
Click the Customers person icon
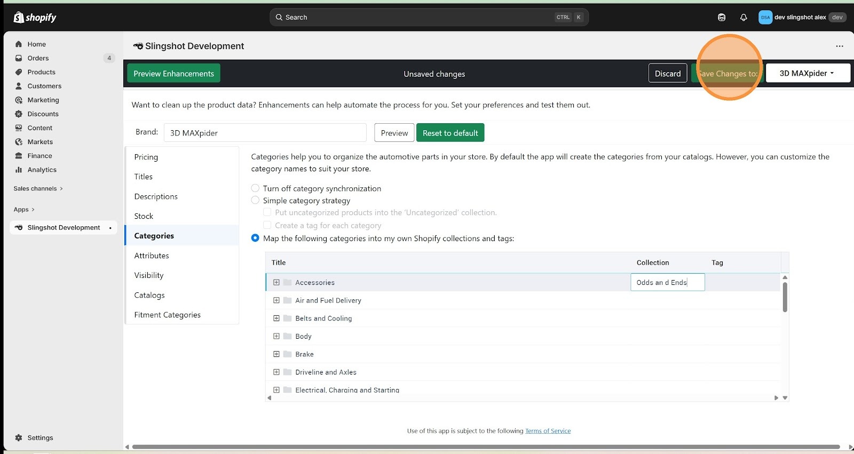19,86
